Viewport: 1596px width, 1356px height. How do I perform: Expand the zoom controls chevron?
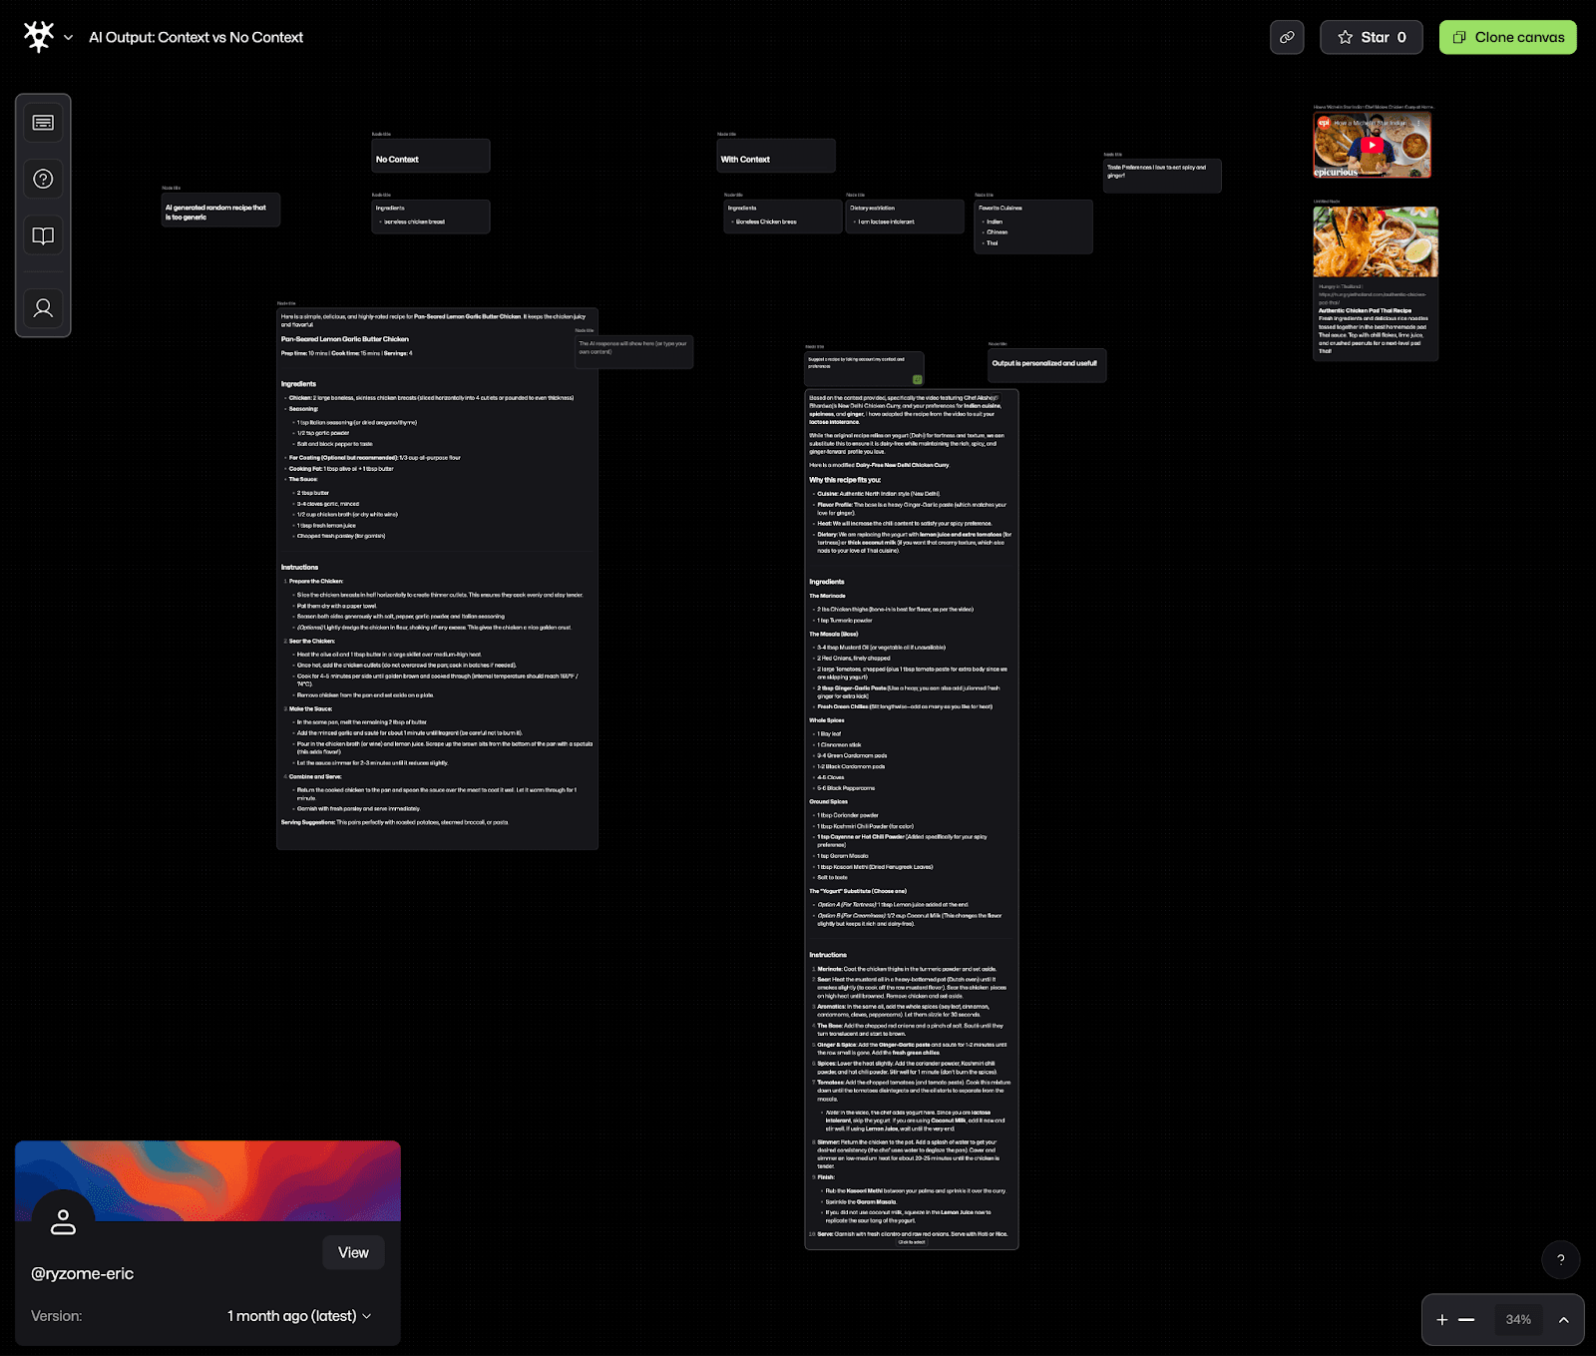[x=1564, y=1319]
